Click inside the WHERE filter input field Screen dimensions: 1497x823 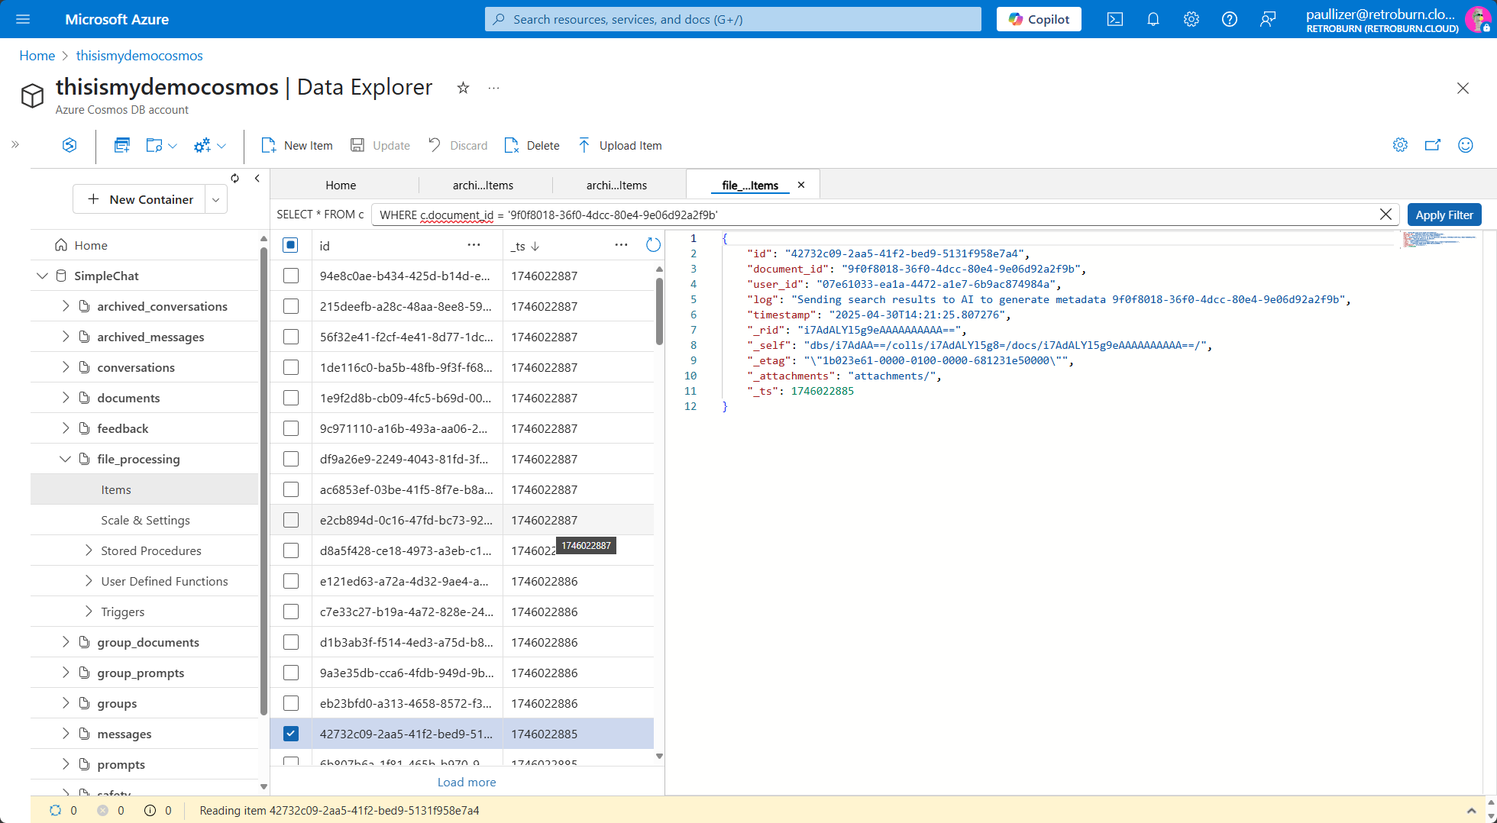click(840, 215)
